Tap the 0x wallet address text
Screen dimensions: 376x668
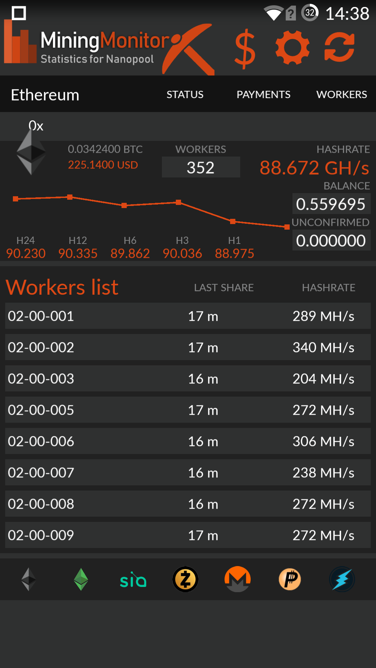(x=36, y=126)
